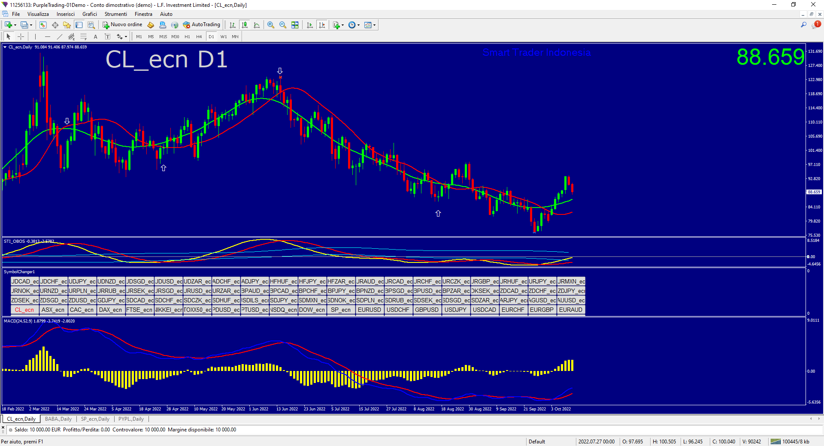Open the signals broadcast icon
The height and width of the screenshot is (446, 824).
pos(175,25)
